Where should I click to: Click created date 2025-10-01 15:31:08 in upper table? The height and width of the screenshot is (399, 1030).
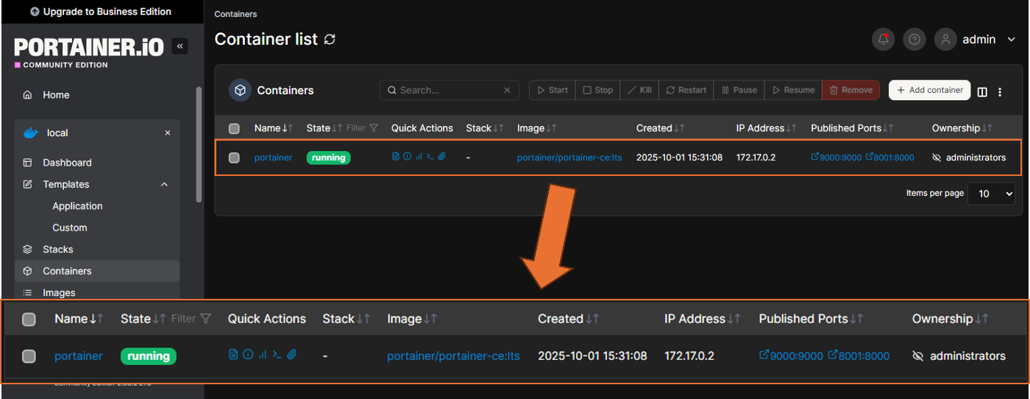tap(679, 158)
